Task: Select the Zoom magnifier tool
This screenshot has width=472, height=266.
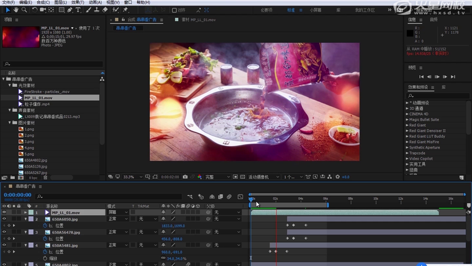Action: pos(24,10)
